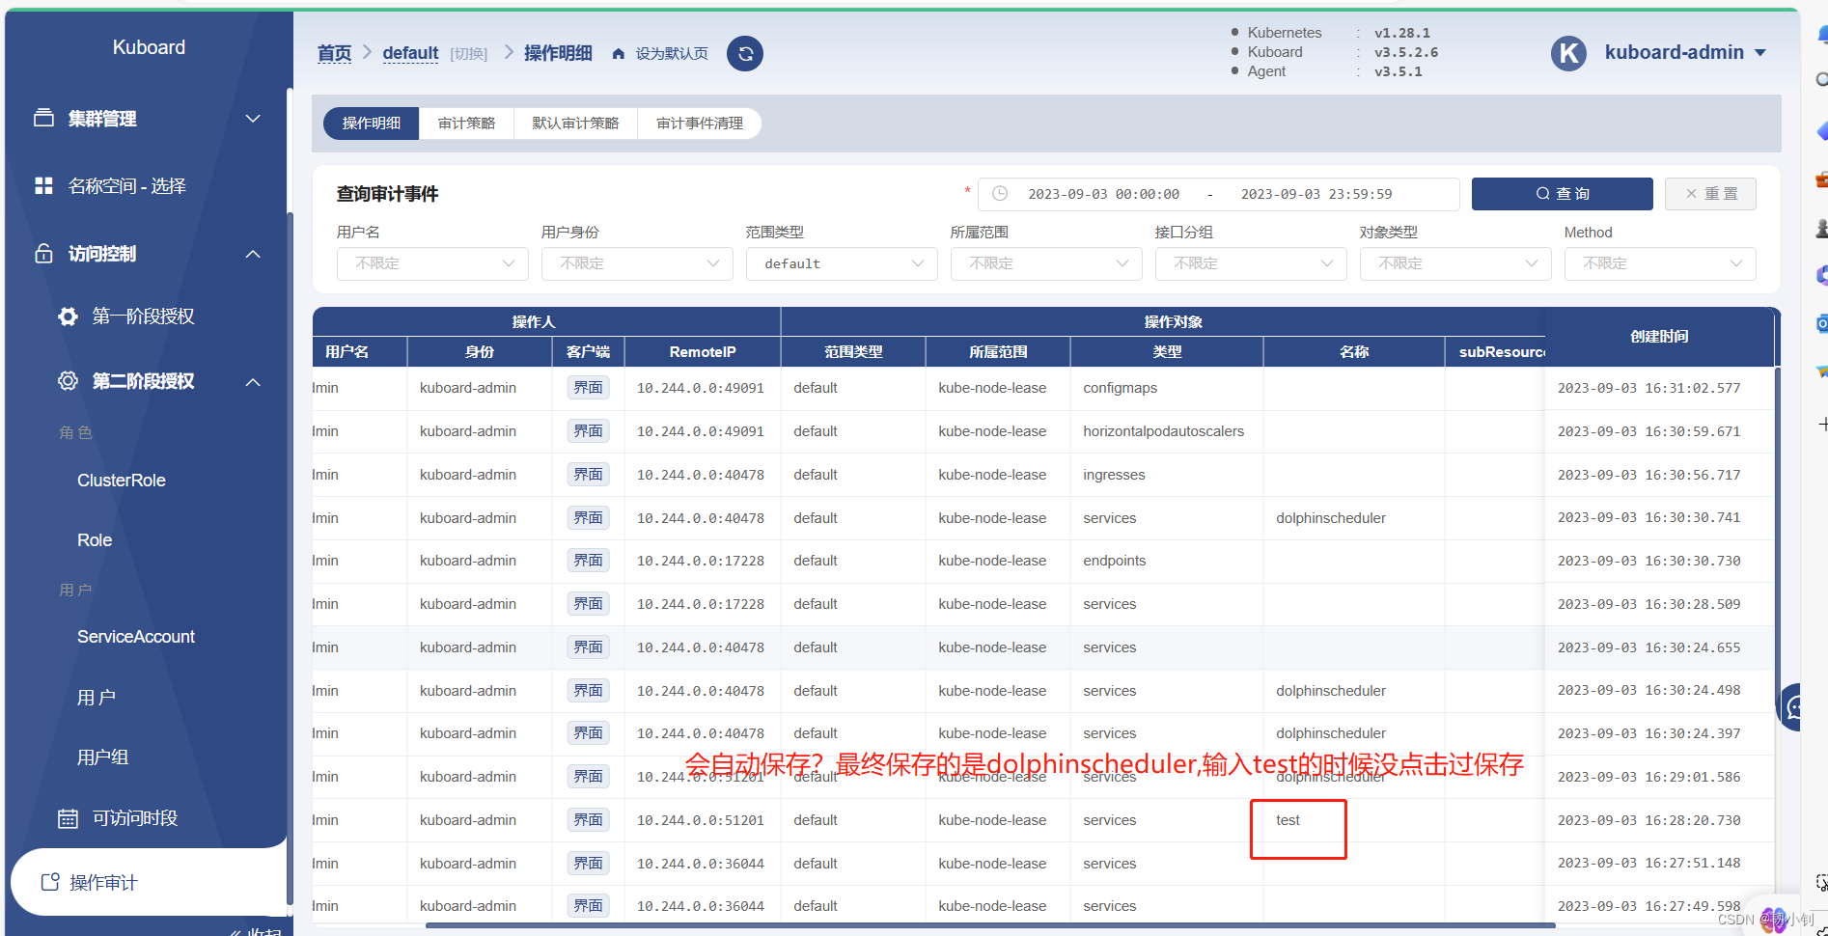Image resolution: width=1828 pixels, height=936 pixels.
Task: Click the start date 2023-09-03 00:00:00 field
Action: 1103,194
